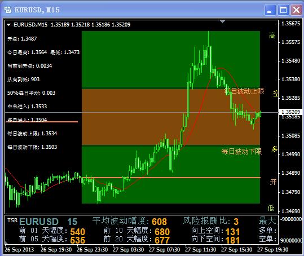Click the orange daily range zone
Viewport: 304px width, 256px height.
[171, 117]
